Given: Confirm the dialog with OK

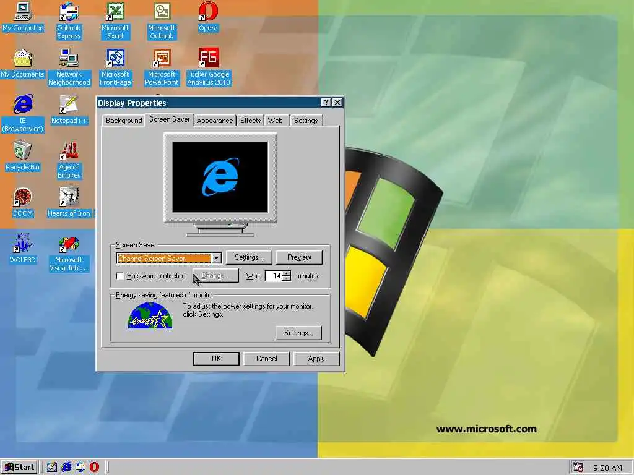Looking at the screenshot, I should (x=216, y=359).
